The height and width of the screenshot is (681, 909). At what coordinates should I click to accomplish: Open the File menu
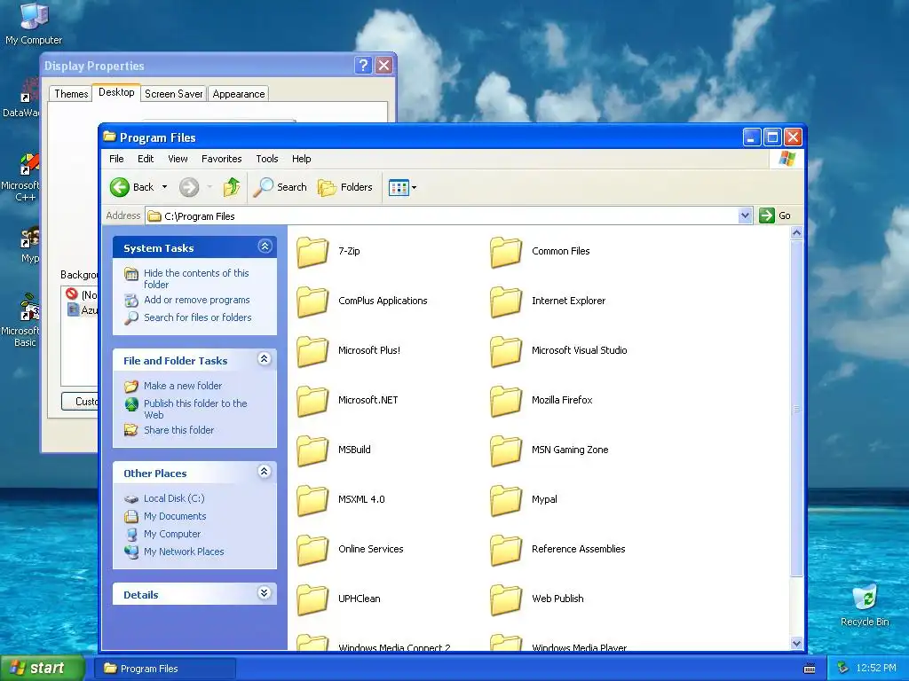(x=116, y=159)
